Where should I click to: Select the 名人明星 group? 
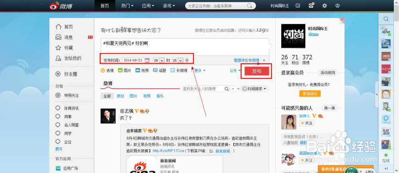[67, 125]
